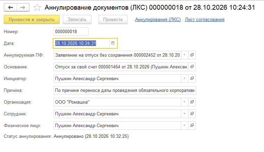Click the Статус аннулирования label

28,136
